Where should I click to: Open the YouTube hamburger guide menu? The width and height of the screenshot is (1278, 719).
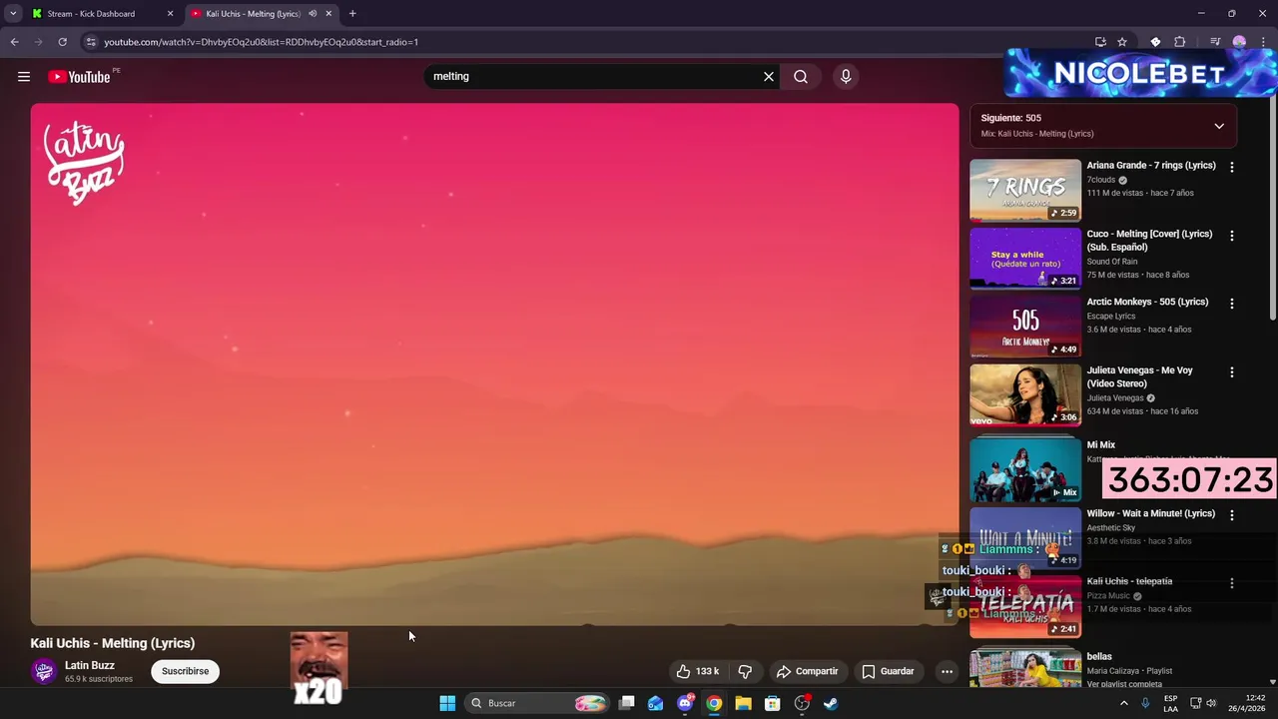point(24,77)
